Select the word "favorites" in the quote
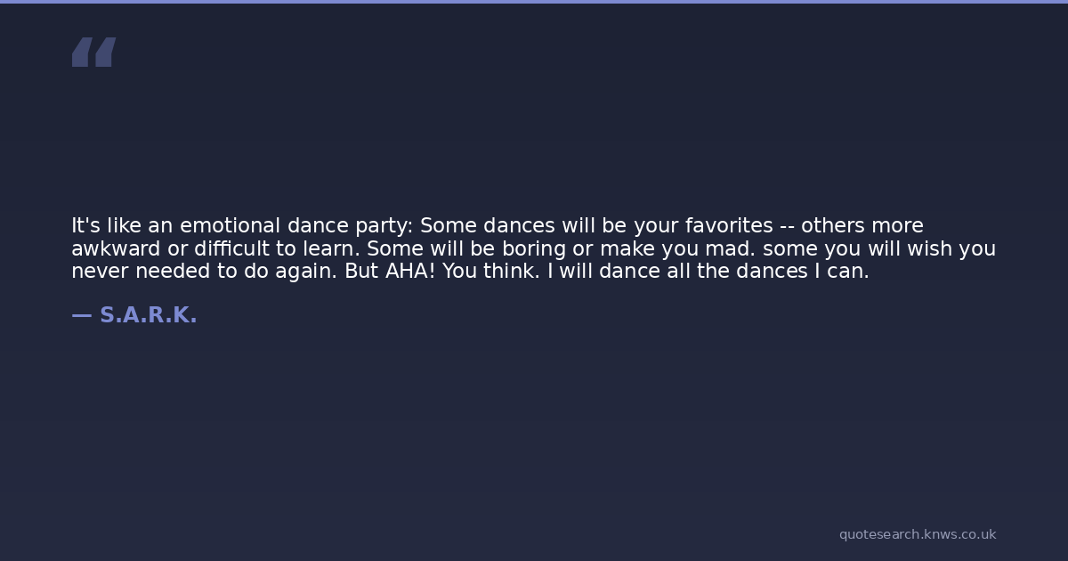This screenshot has width=1068, height=561. coord(728,226)
